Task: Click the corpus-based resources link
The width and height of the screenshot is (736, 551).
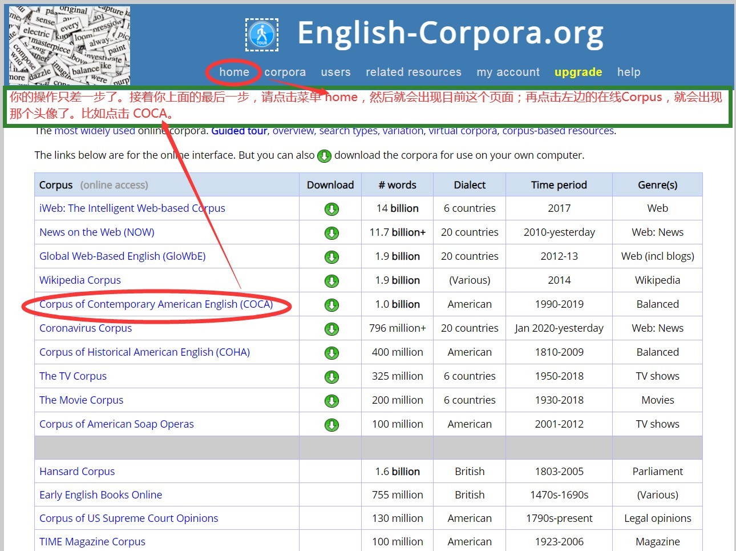Action: pos(558,131)
